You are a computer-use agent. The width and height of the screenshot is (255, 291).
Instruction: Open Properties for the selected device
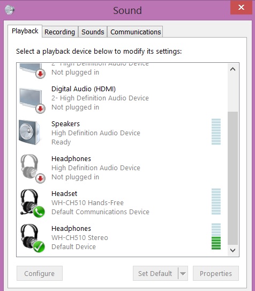coord(216,273)
